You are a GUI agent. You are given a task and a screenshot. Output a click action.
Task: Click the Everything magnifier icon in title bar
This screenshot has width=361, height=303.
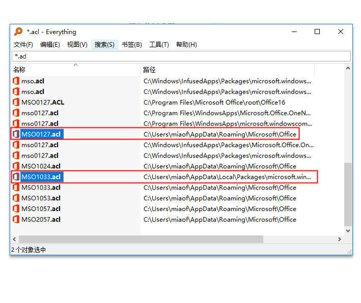tap(18, 32)
